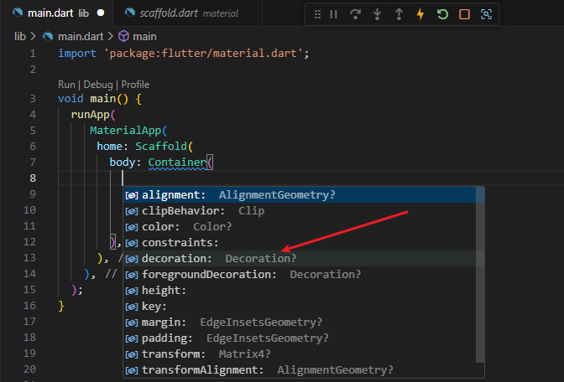Click the Debug code lens link

tap(98, 85)
